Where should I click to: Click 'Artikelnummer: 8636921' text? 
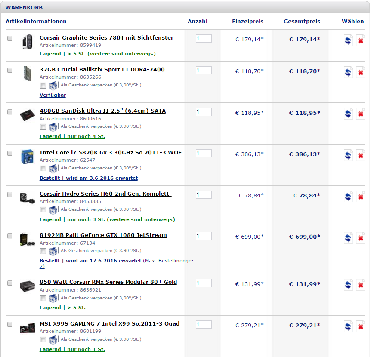coord(70,290)
